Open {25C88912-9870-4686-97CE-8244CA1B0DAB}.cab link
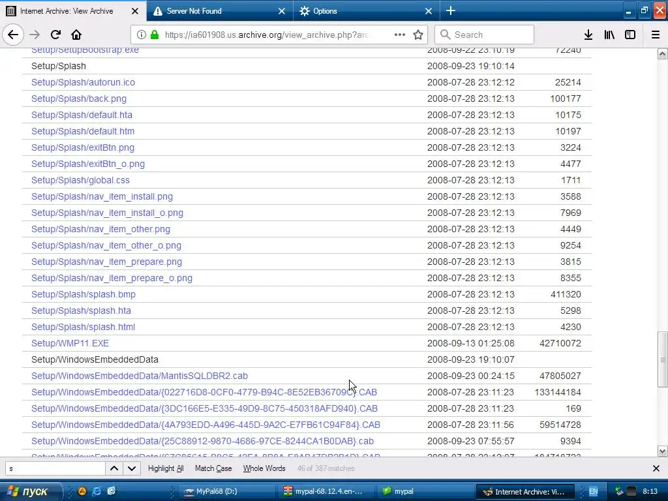This screenshot has width=668, height=501. [202, 441]
